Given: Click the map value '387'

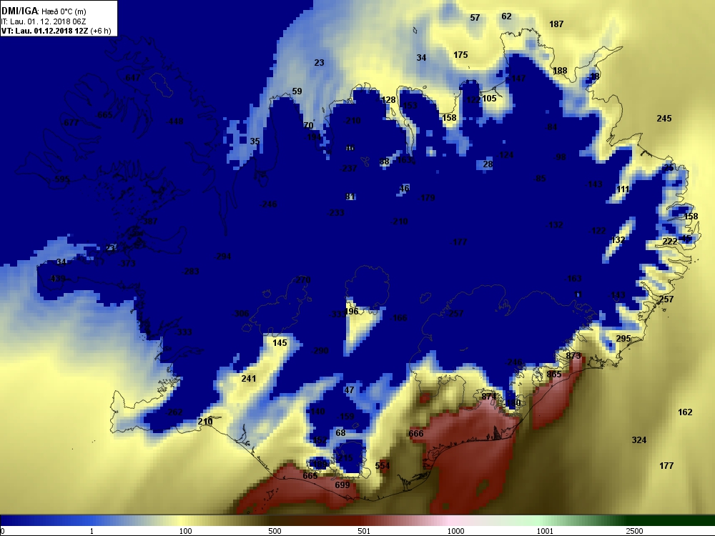Looking at the screenshot, I should (150, 221).
